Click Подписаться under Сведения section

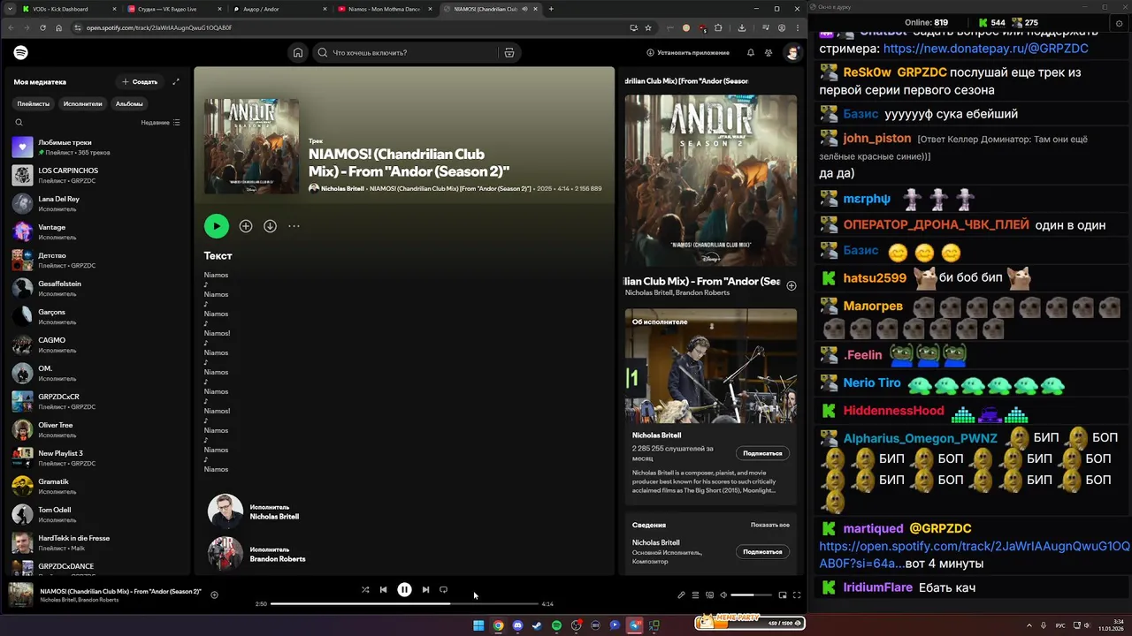pyautogui.click(x=762, y=552)
